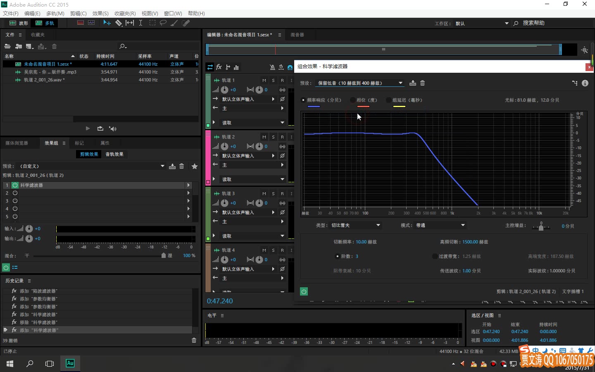Solo 轨道 2 with its S button
Screen dimensions: 595x372
273,137
